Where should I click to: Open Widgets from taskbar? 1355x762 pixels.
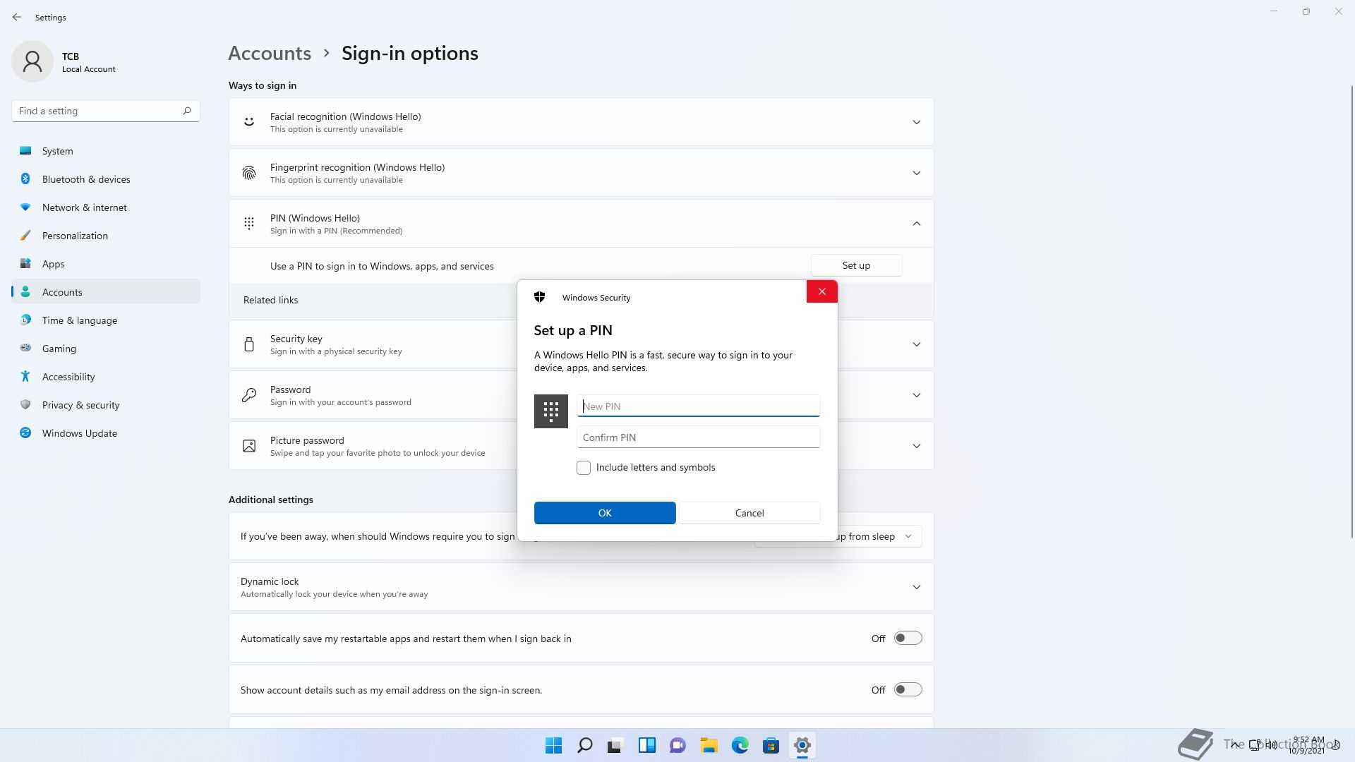647,745
